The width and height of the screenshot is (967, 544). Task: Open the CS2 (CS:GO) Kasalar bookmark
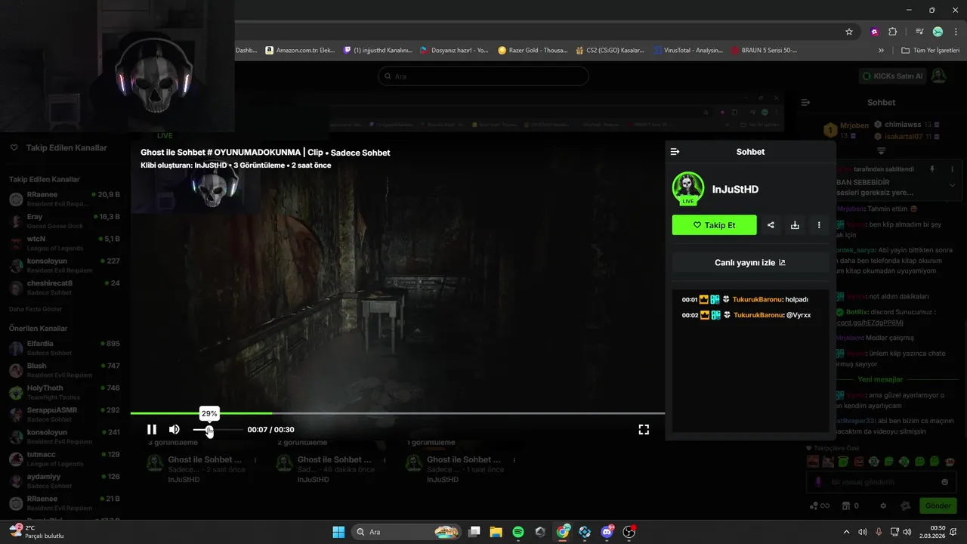point(610,51)
